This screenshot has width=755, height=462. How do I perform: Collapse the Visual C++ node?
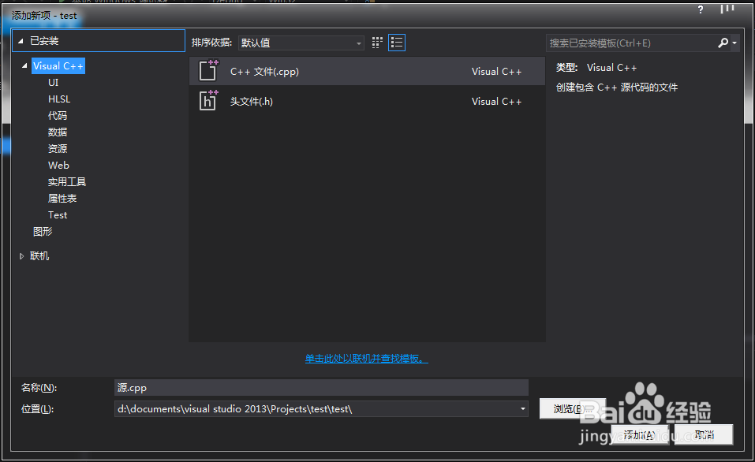[24, 65]
